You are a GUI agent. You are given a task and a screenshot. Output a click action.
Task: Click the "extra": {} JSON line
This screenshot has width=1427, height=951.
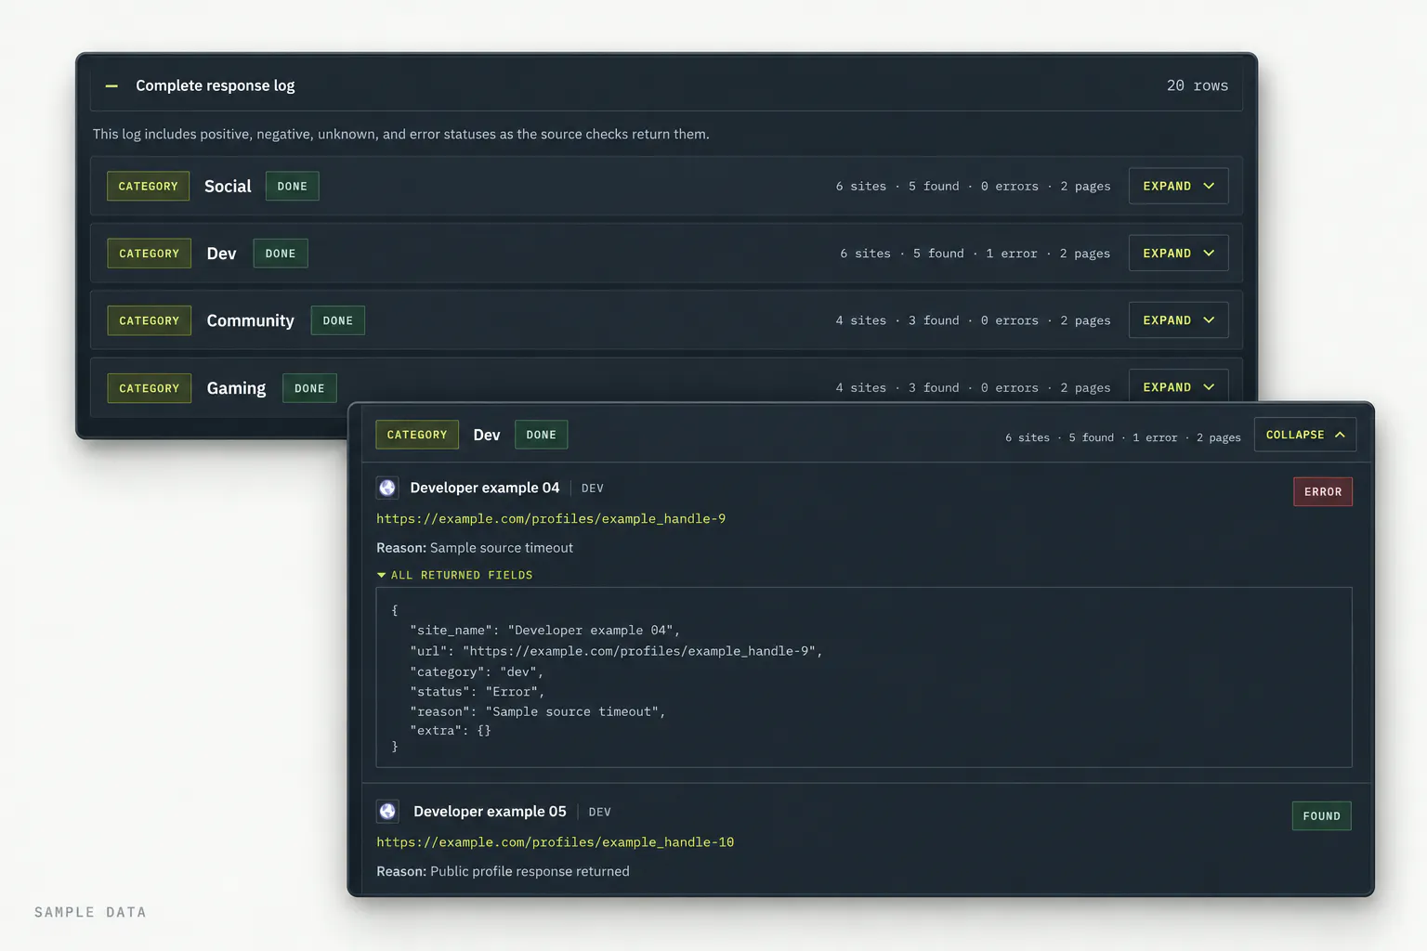(450, 731)
